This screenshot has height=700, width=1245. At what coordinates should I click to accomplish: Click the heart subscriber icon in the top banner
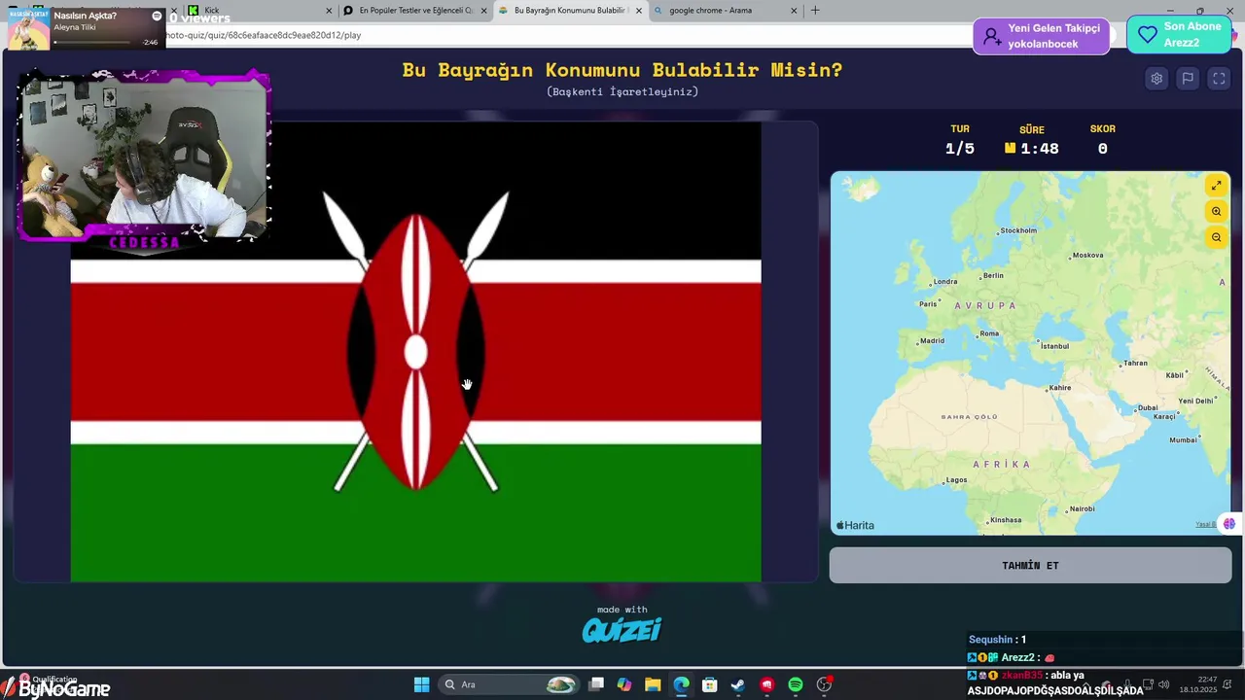click(x=1148, y=35)
